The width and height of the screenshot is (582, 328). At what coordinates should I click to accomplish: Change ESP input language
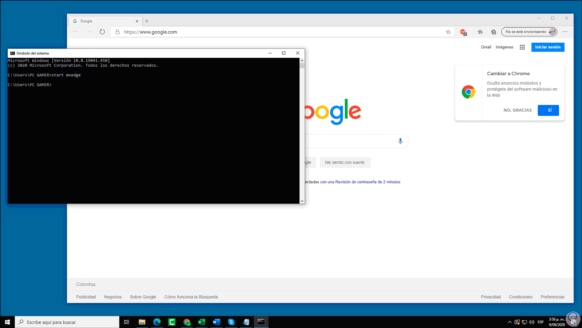[540, 322]
